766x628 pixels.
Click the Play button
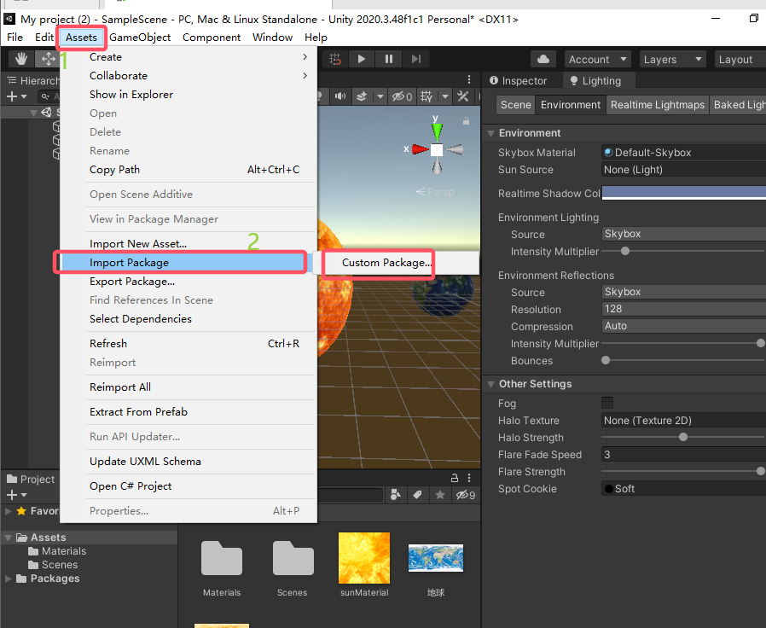[362, 59]
